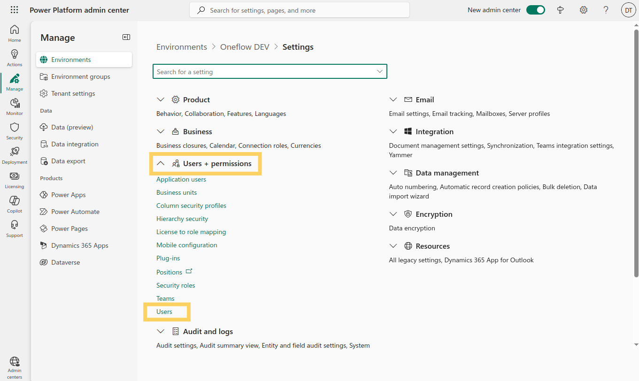639x381 pixels.
Task: Go to Oneflow DEV breadcrumb
Action: coord(245,47)
